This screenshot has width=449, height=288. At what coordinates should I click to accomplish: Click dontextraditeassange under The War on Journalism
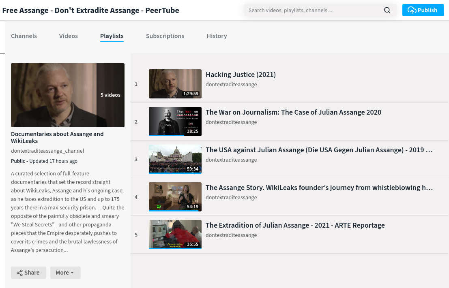[231, 122]
